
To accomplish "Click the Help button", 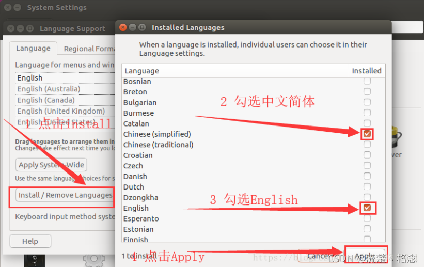I will click(x=30, y=241).
